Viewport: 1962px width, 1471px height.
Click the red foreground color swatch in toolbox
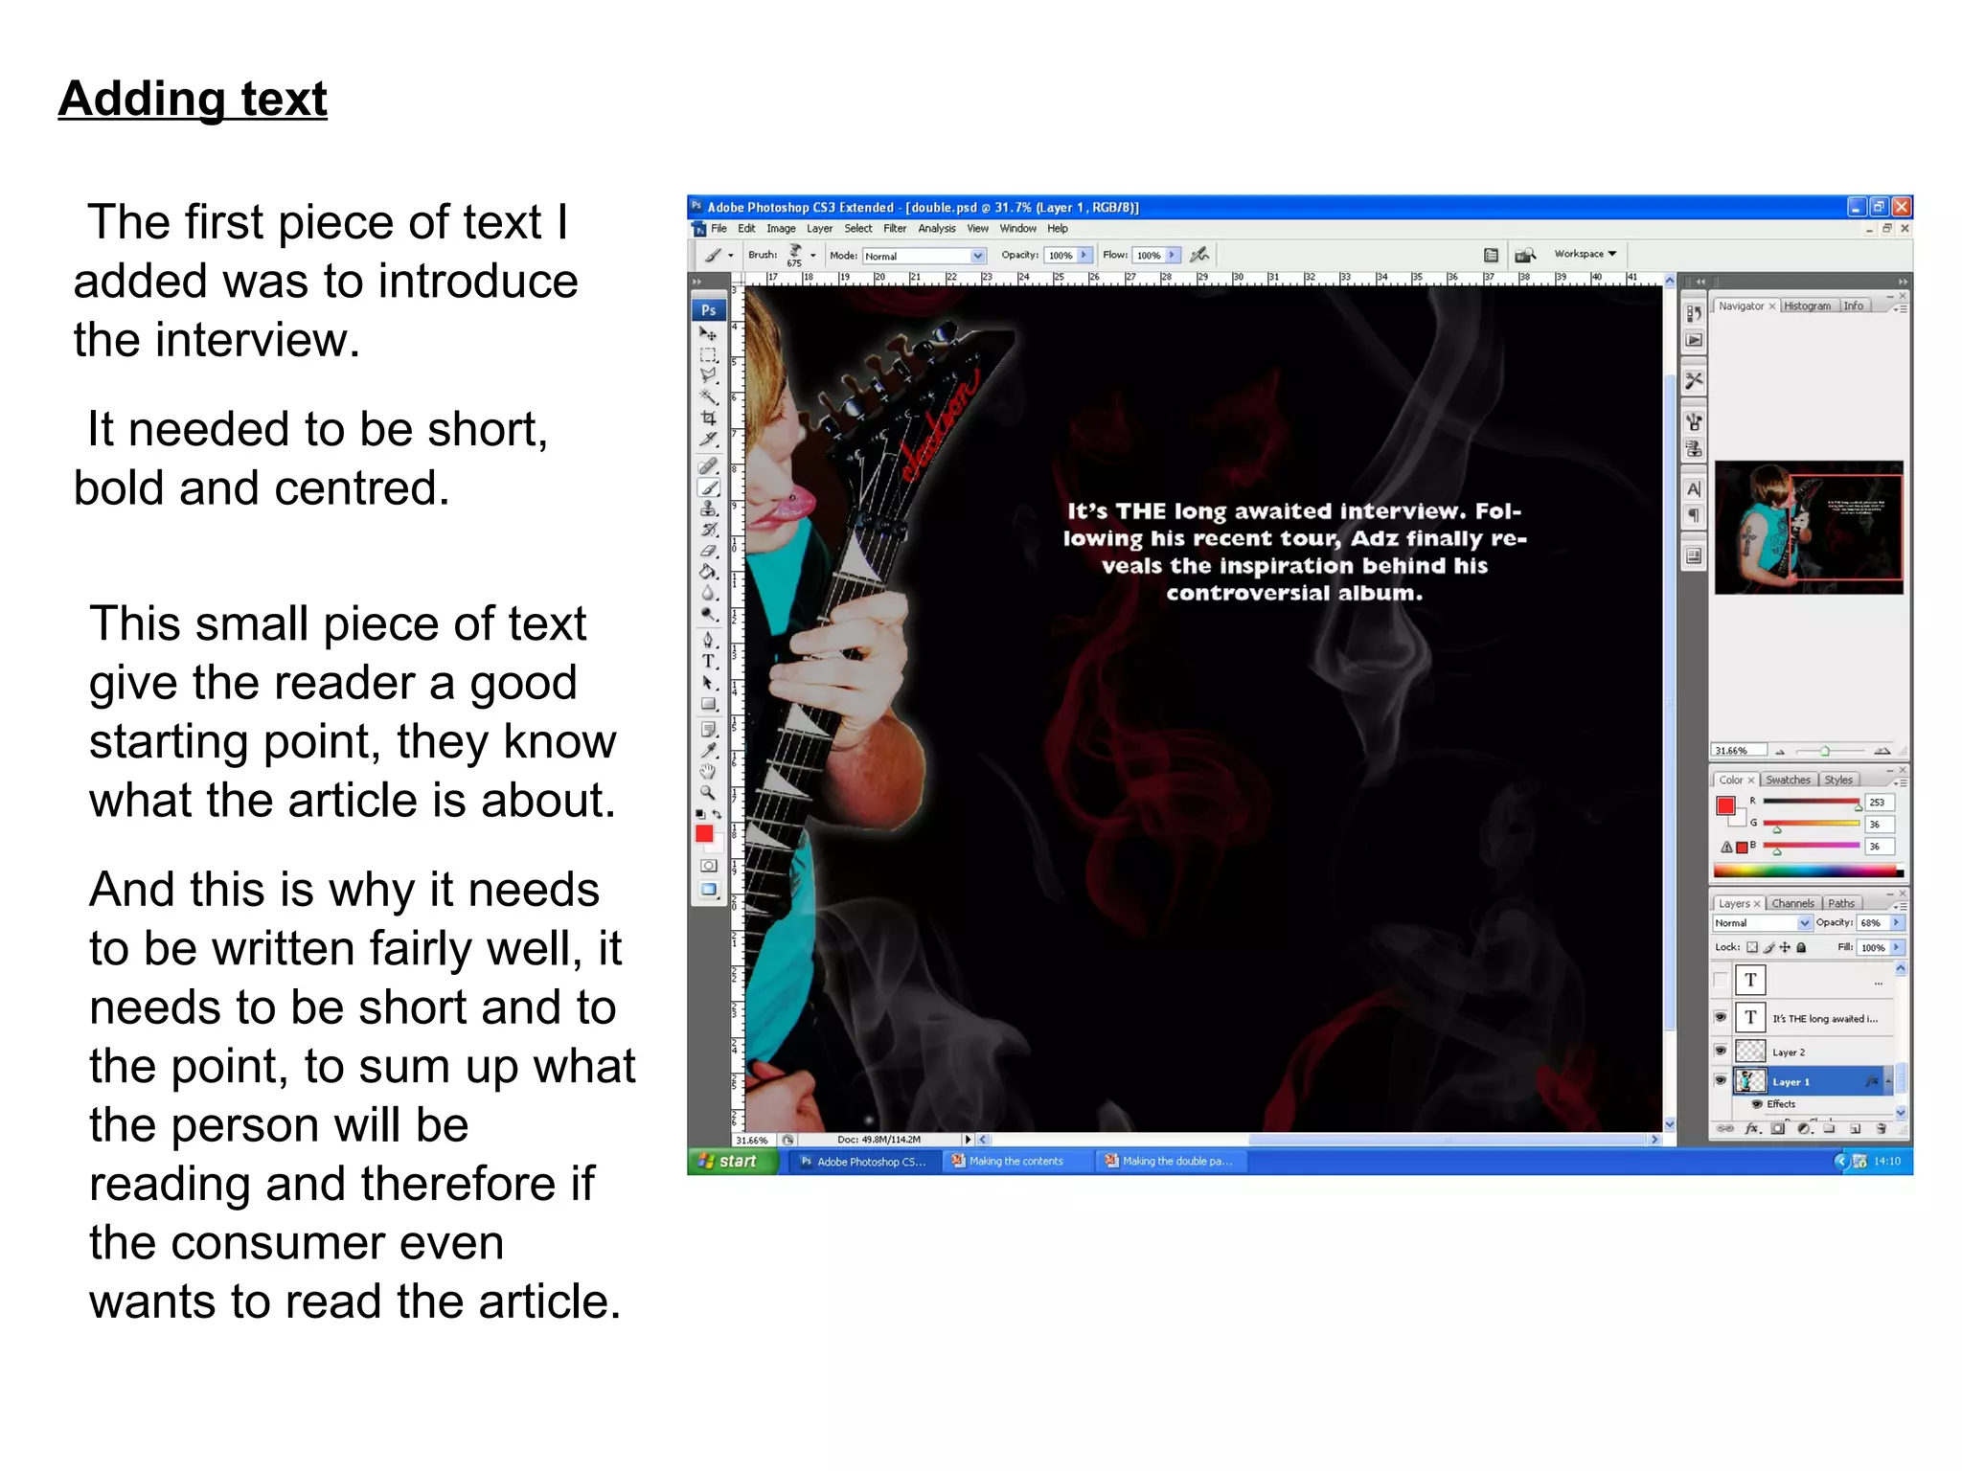pos(704,833)
